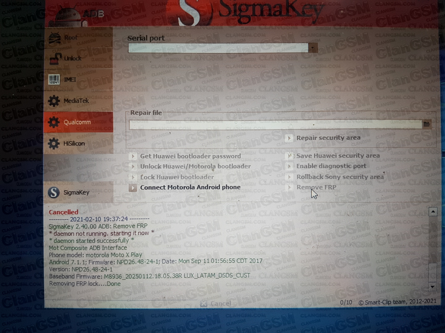Click Unlock Huawei/Motorola bootloader
Screen dimensions: 445x333
pyautogui.click(x=195, y=166)
